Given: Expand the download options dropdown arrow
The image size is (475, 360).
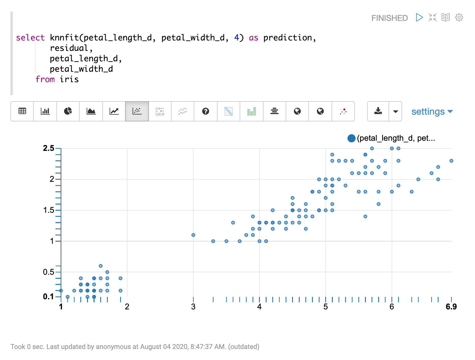Looking at the screenshot, I should pyautogui.click(x=396, y=111).
